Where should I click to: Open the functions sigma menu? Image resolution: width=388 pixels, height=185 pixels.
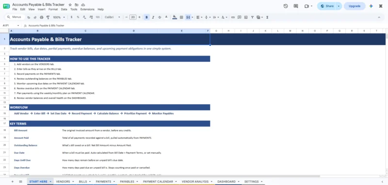tap(267, 17)
